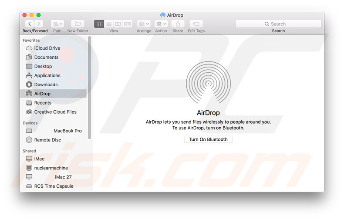
Task: Select RCS Time Capsule in sidebar
Action: (53, 186)
